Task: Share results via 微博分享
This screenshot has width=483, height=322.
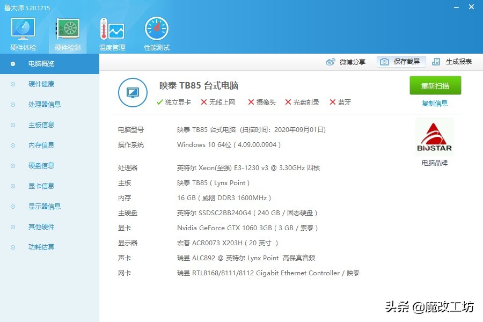Action: 352,62
